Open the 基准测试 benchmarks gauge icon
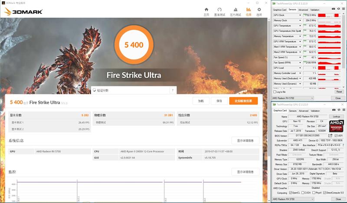The height and width of the screenshot is (203, 347). click(x=220, y=10)
